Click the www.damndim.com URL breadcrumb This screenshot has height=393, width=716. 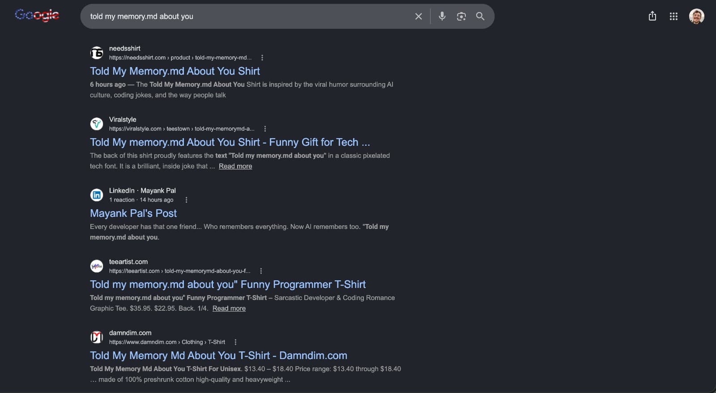[167, 342]
